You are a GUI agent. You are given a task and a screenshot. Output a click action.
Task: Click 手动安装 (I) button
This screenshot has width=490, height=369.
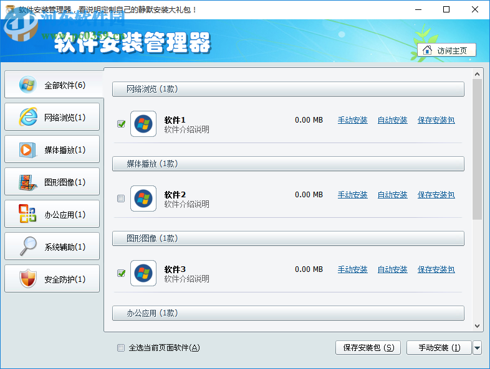439,347
